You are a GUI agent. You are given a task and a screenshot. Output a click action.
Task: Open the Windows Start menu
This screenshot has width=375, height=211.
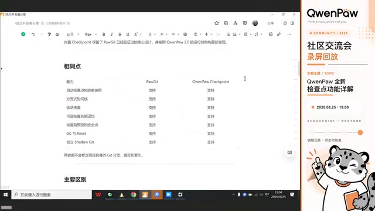pos(5,195)
